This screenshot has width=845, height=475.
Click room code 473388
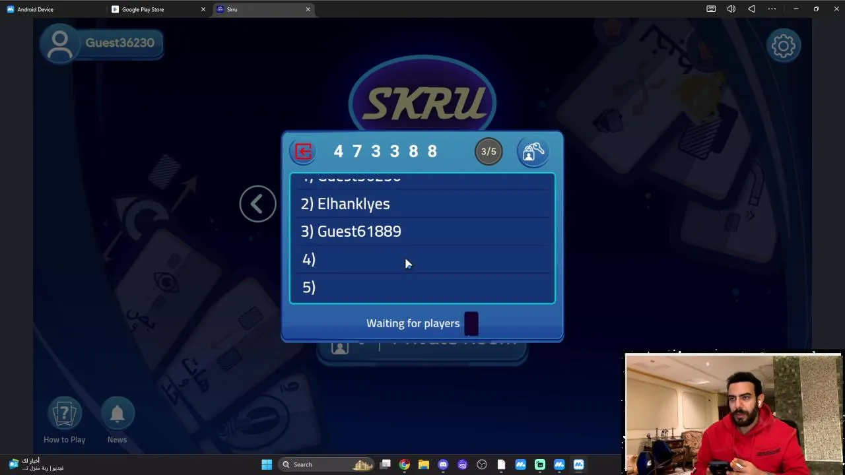pyautogui.click(x=385, y=152)
